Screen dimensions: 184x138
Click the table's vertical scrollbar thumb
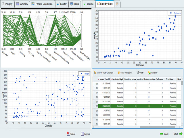point(182,83)
